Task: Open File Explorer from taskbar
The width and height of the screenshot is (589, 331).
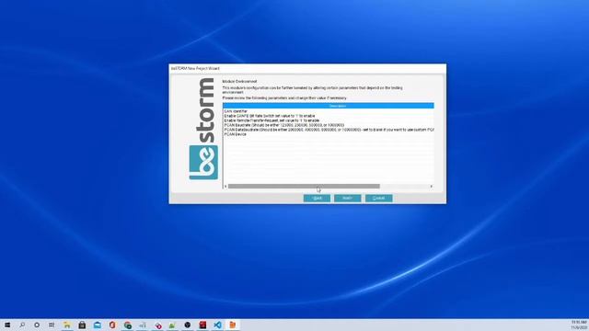Action: 67,325
